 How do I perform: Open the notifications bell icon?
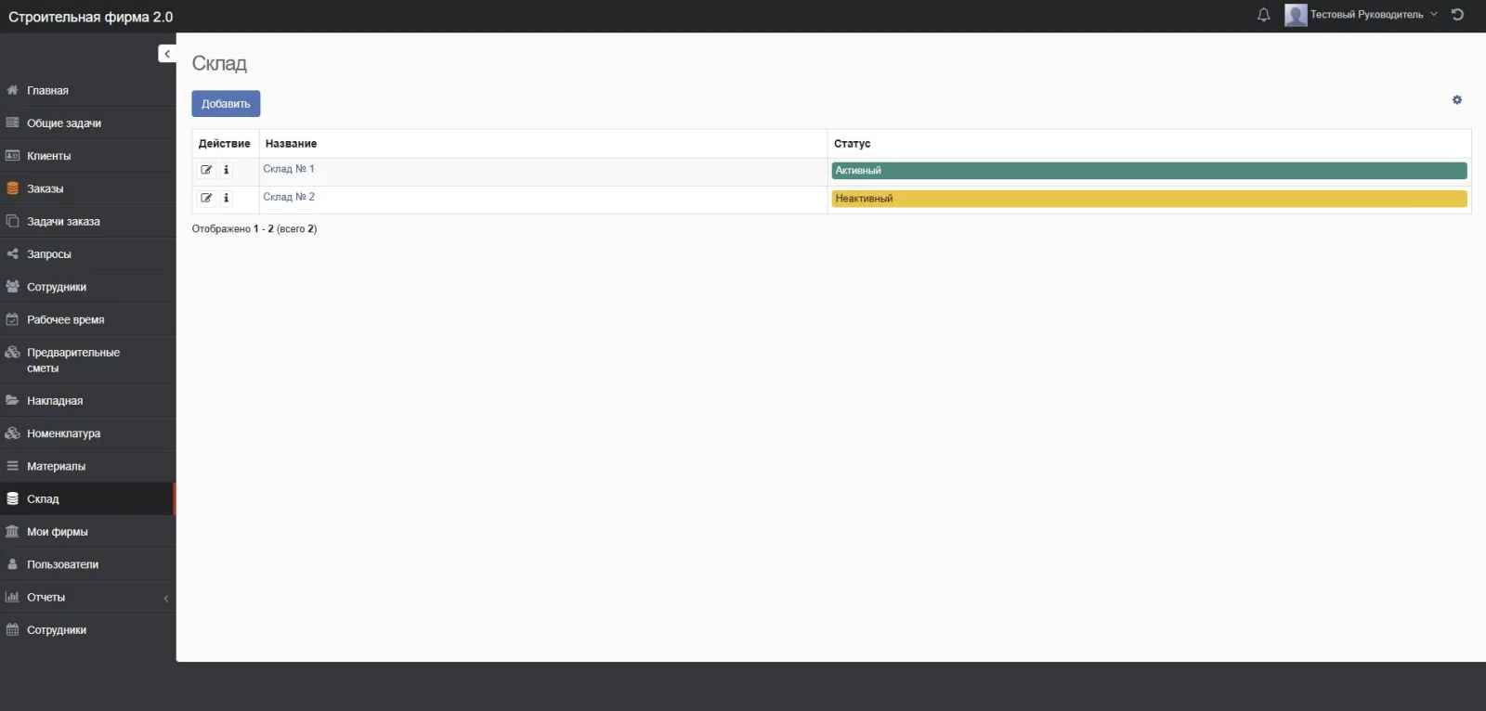[x=1263, y=15]
